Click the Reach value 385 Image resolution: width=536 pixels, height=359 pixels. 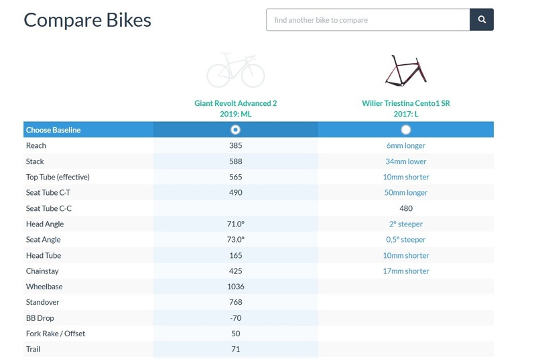(x=236, y=145)
